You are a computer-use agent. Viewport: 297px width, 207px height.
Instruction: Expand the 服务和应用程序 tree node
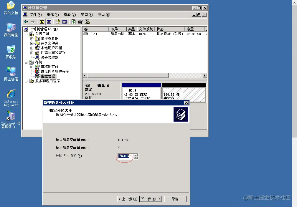click(x=26, y=81)
